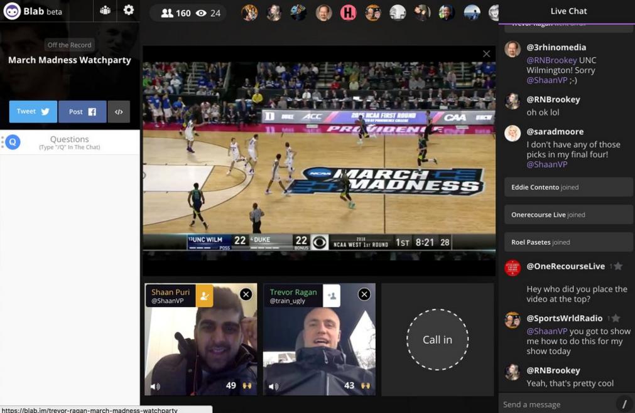Remove Shaan Puri from the seat

coord(246,294)
